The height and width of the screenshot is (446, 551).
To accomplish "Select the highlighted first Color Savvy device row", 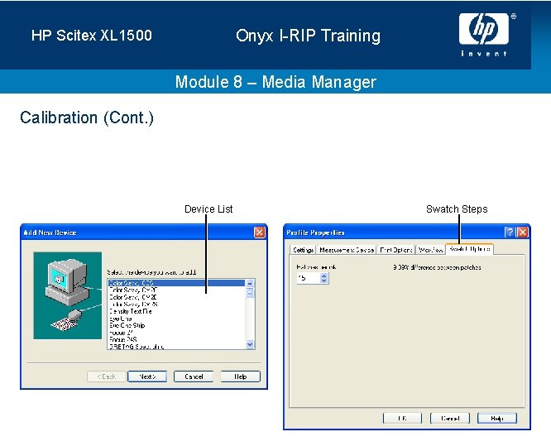I will pos(176,283).
